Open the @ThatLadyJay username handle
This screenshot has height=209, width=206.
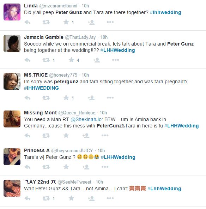[x=80, y=37]
